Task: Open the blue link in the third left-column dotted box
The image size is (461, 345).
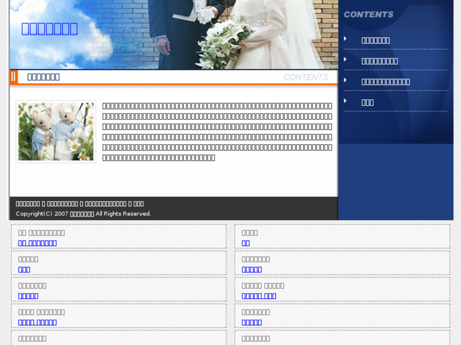Action: [x=29, y=296]
